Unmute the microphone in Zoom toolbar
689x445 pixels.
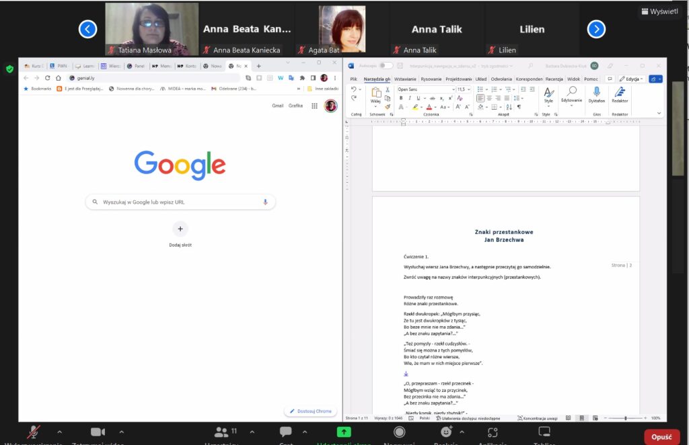tap(32, 432)
